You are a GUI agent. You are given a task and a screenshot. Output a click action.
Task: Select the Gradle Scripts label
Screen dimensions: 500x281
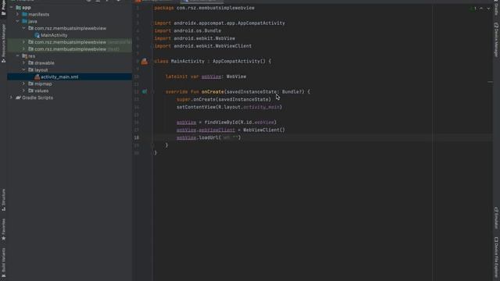pyautogui.click(x=37, y=98)
